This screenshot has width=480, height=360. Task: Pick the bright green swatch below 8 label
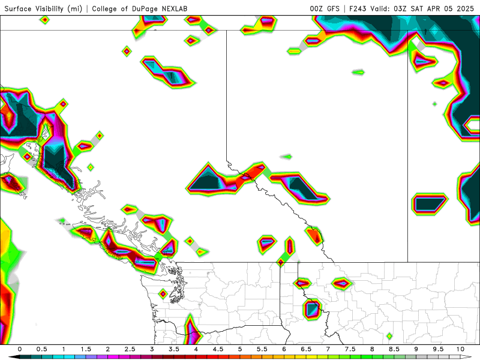378,357
